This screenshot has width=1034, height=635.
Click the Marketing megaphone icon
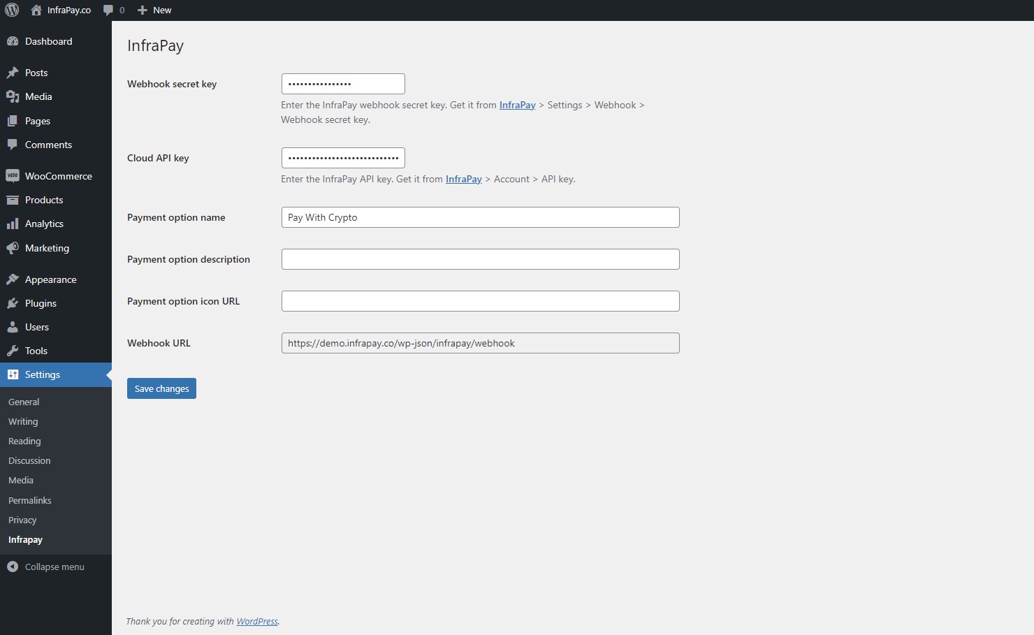pos(13,248)
